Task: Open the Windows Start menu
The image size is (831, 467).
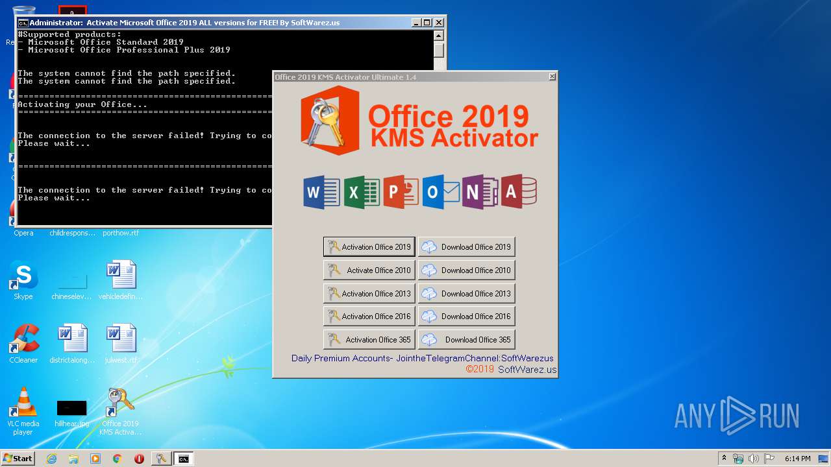Action: click(18, 459)
